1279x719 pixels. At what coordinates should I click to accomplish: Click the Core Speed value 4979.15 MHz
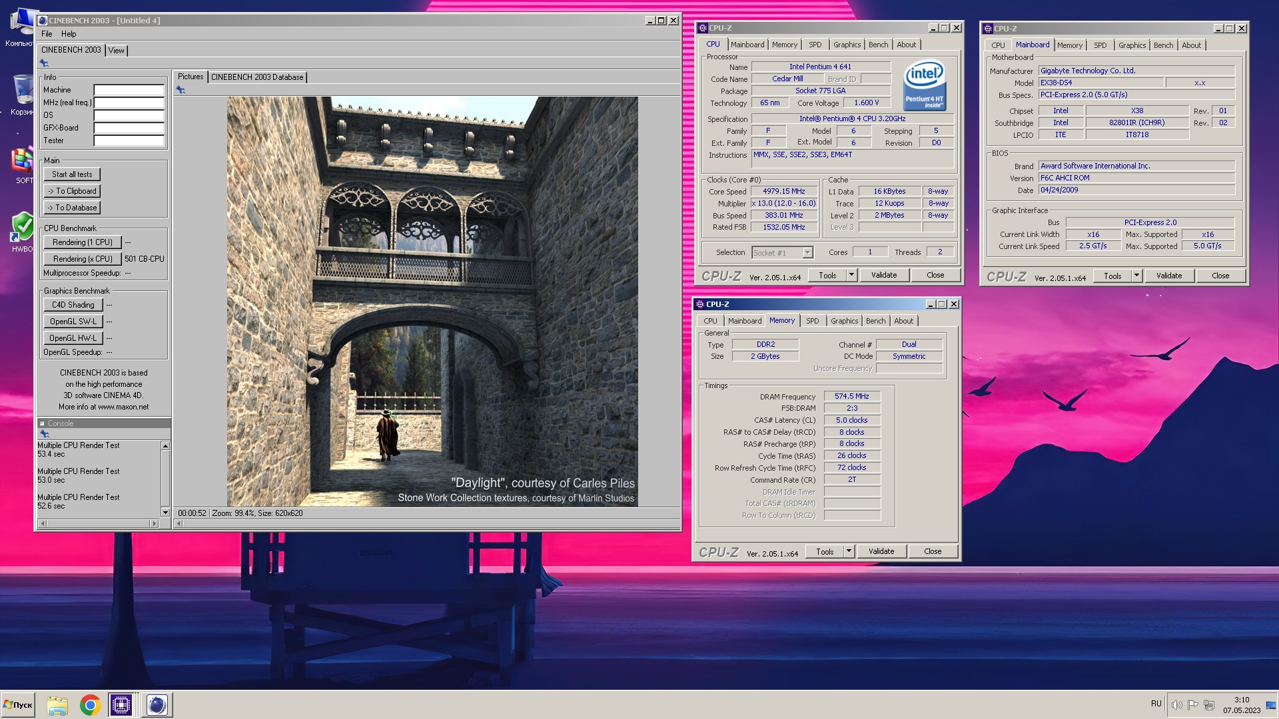point(783,192)
